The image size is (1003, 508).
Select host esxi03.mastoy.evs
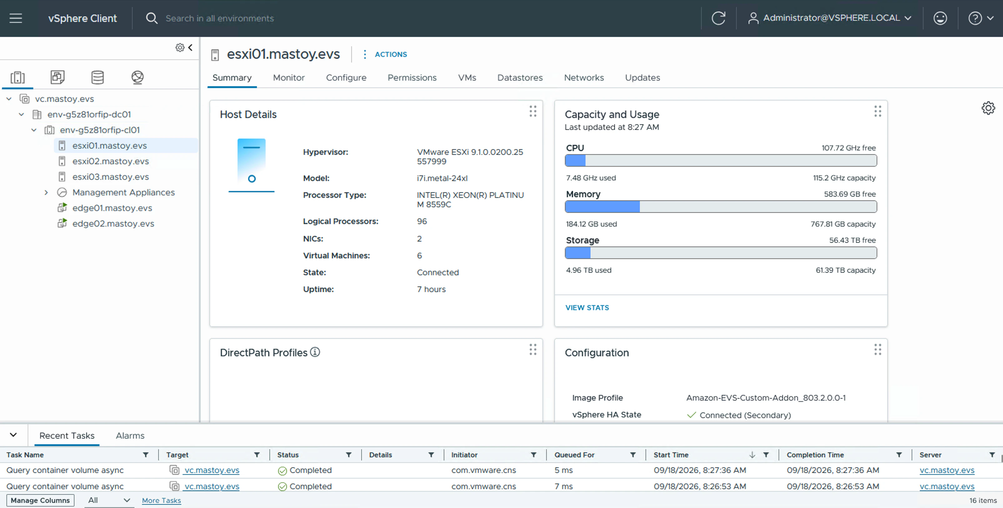111,177
